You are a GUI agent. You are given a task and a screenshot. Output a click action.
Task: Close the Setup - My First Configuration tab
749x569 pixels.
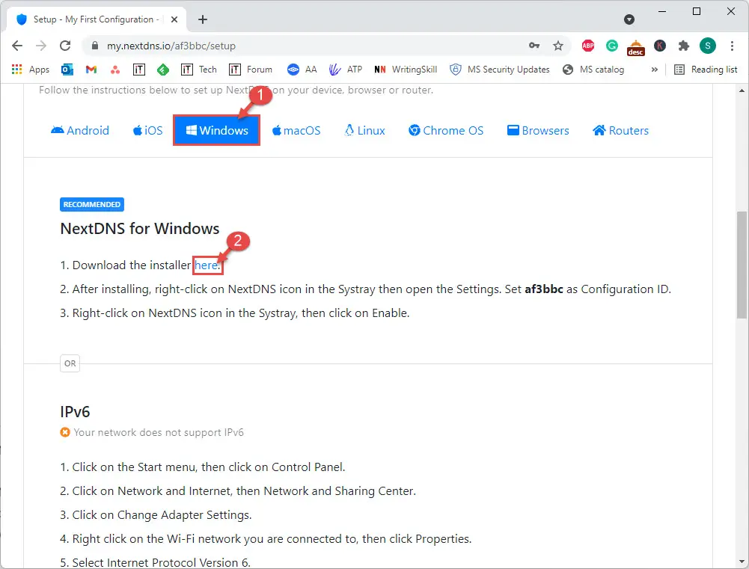coord(174,19)
